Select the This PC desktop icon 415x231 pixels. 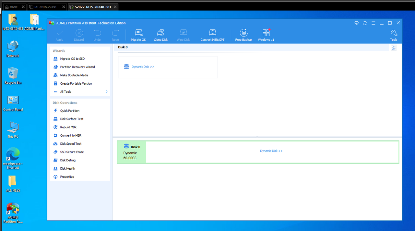tap(13, 130)
